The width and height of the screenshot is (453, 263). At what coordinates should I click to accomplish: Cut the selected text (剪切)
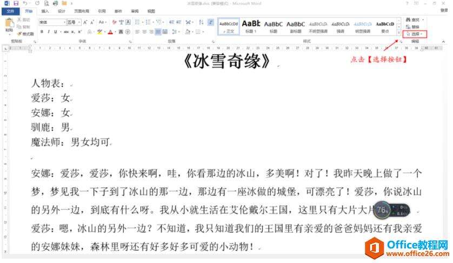pos(23,20)
